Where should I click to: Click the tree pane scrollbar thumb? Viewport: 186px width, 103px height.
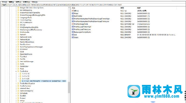(69, 87)
